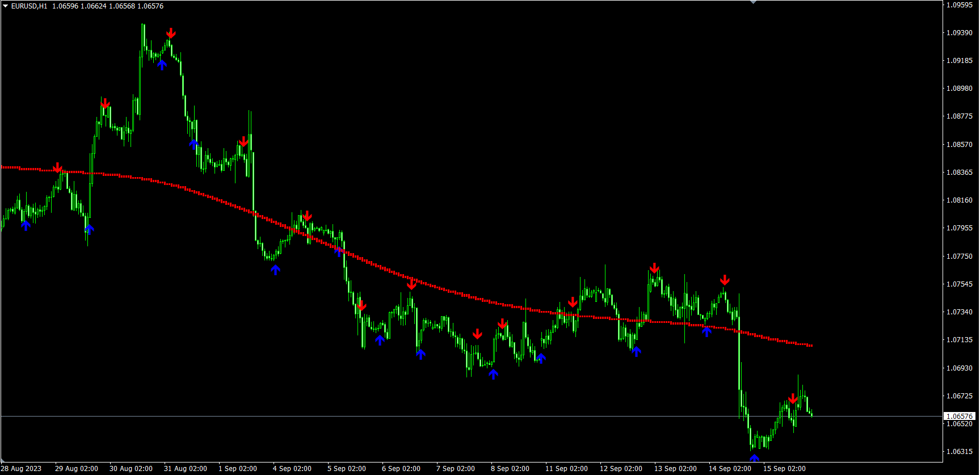Select the high price 1.06624 in header
The height and width of the screenshot is (475, 980).
(94, 6)
